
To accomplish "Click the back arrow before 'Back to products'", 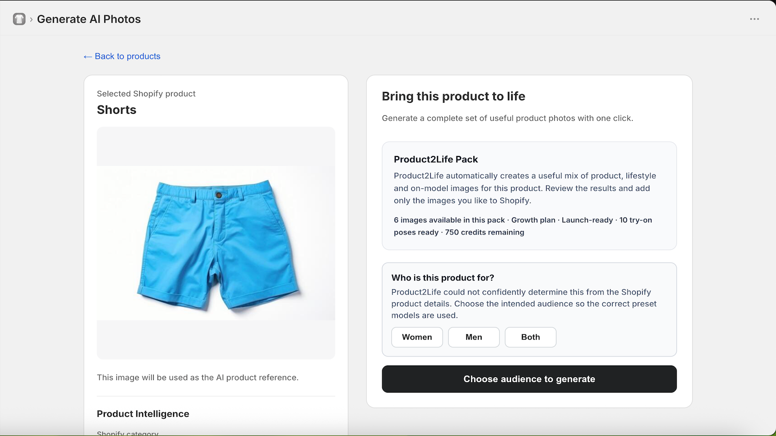I will click(x=87, y=57).
